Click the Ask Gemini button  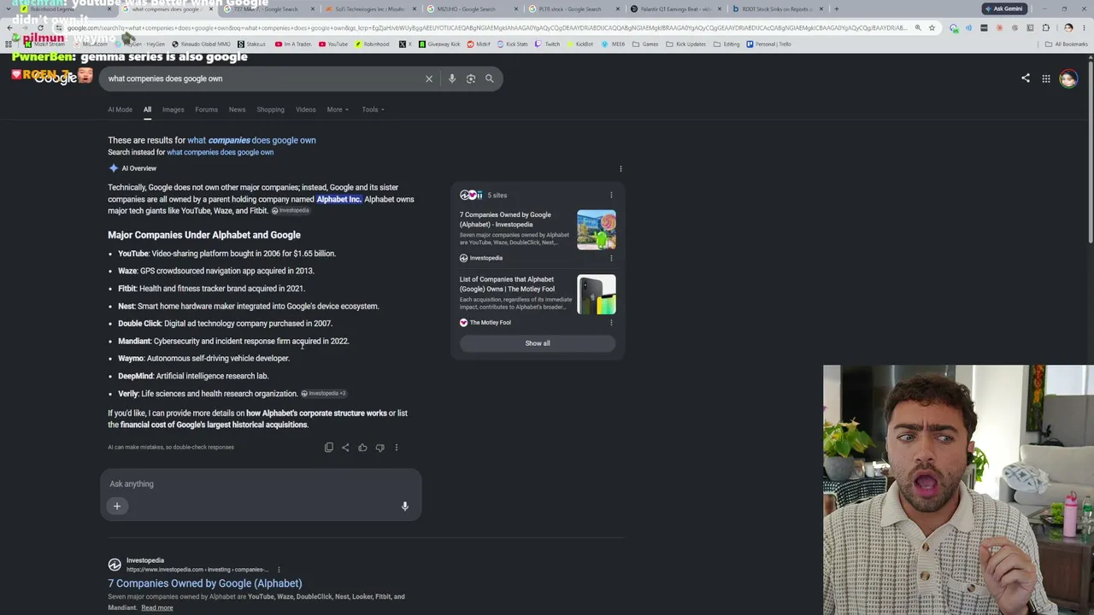1003,9
